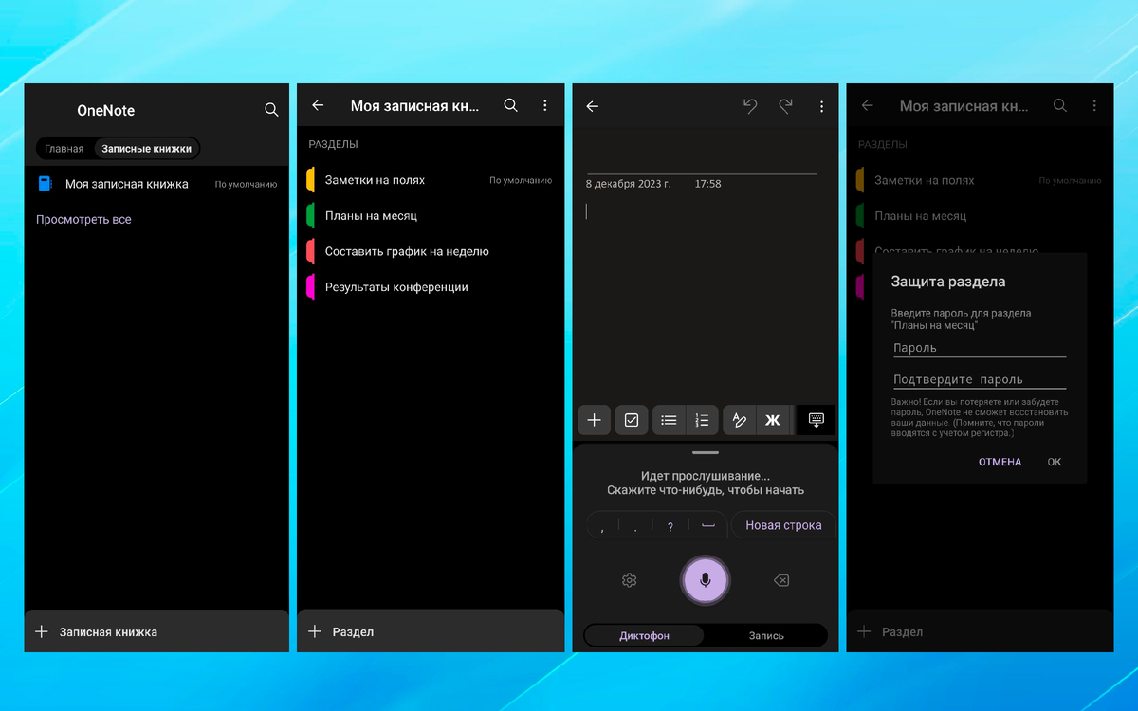
Task: Click the magenta section color tab
Action: click(x=310, y=287)
